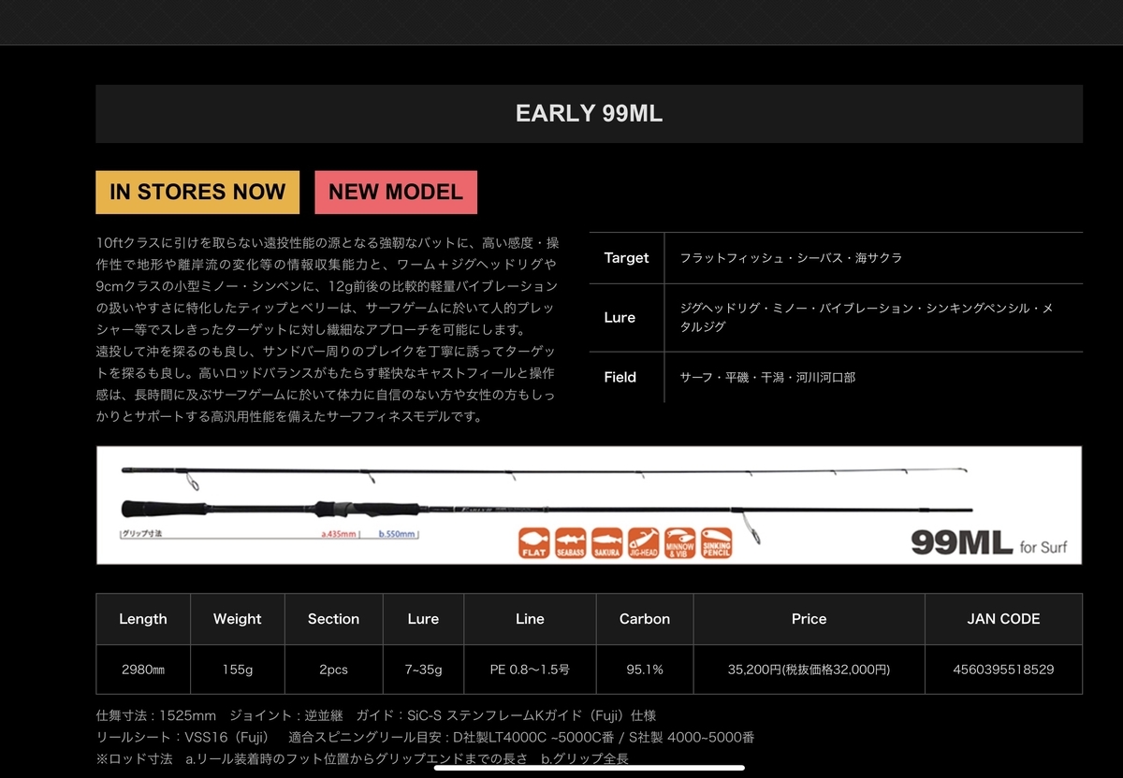Click the Length column header

[x=143, y=619]
